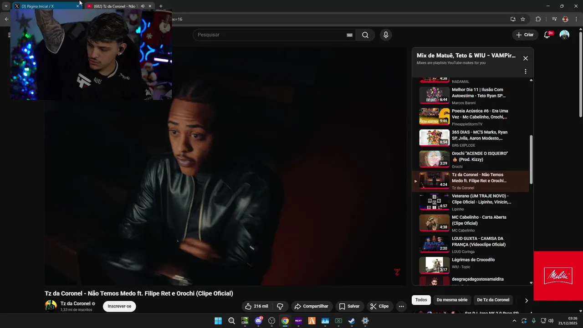Start voice search with the microphone icon
The height and width of the screenshot is (328, 583).
(x=386, y=35)
